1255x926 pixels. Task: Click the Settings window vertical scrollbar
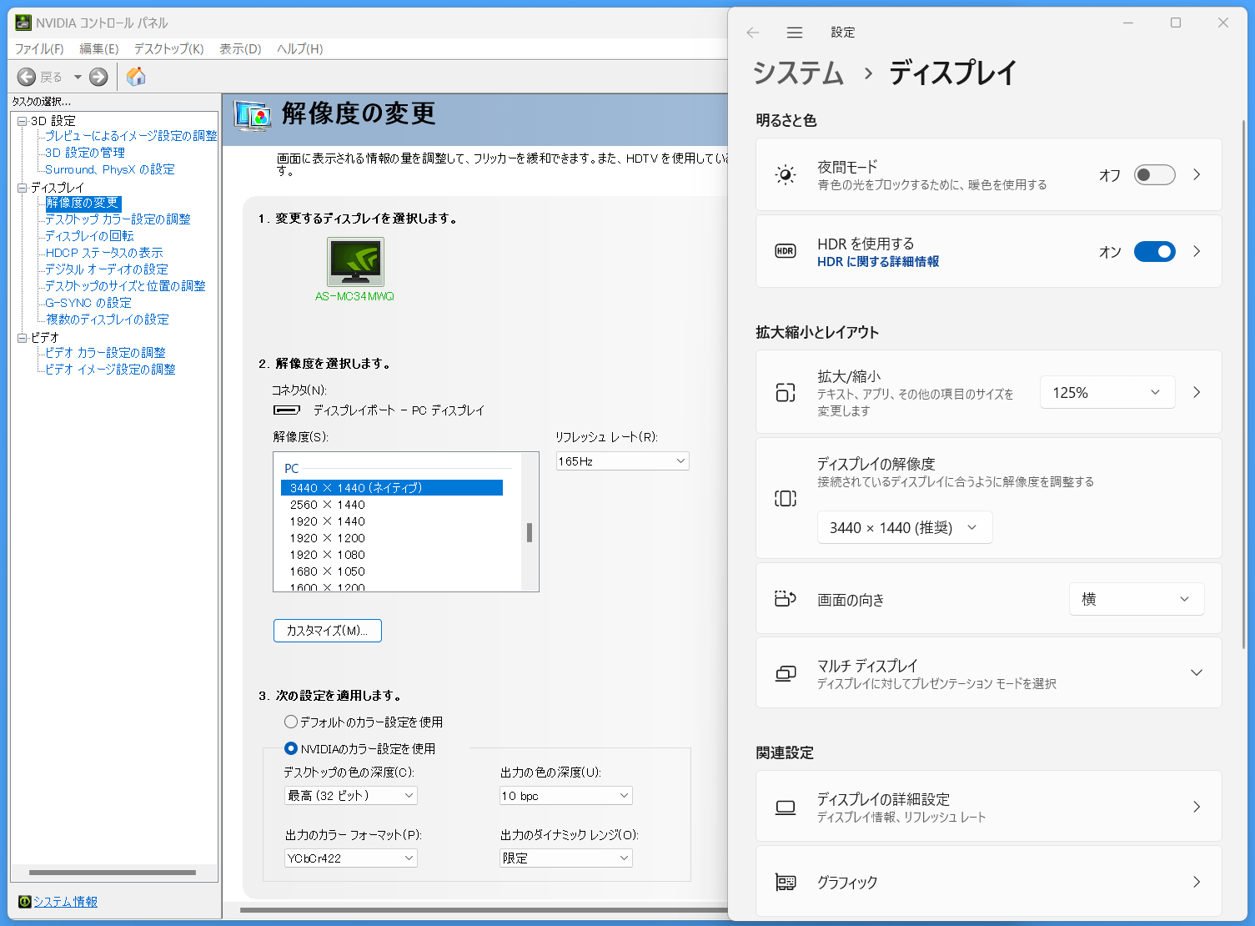coord(1244,384)
